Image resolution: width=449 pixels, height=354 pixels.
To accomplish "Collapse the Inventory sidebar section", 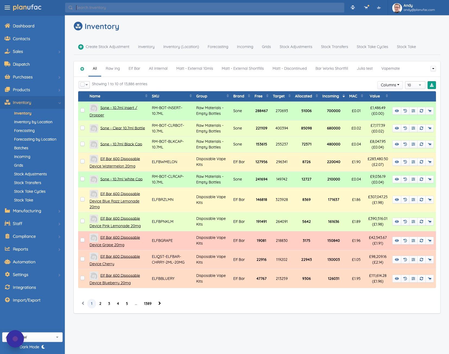I will pos(32,103).
